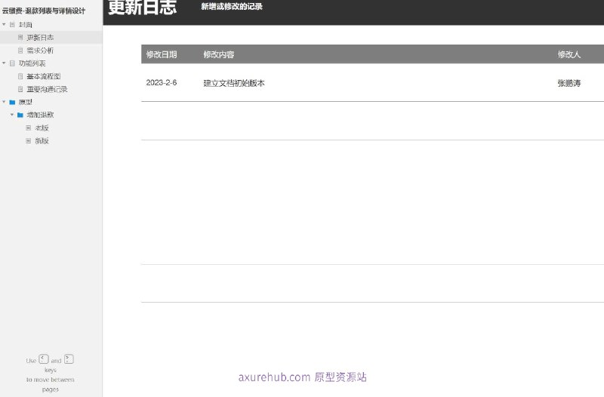Open the 重要沟通记录 page
This screenshot has height=397, width=604.
(47, 89)
